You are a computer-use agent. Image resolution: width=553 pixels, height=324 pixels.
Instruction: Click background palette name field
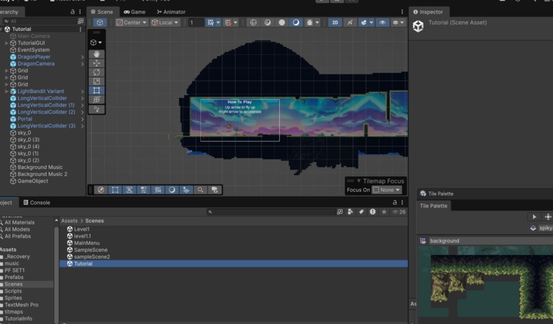tap(491, 241)
